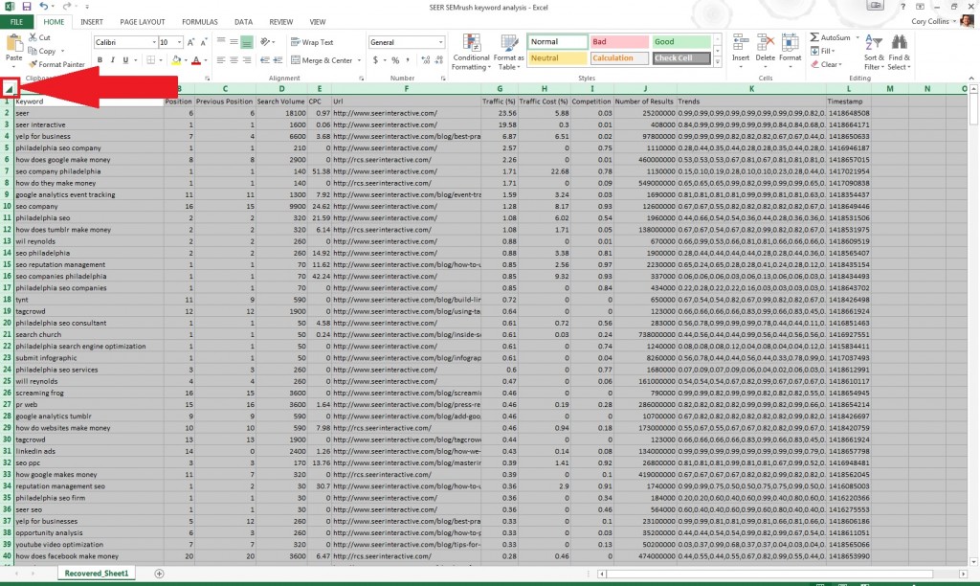Increase the cell indent

(x=278, y=60)
